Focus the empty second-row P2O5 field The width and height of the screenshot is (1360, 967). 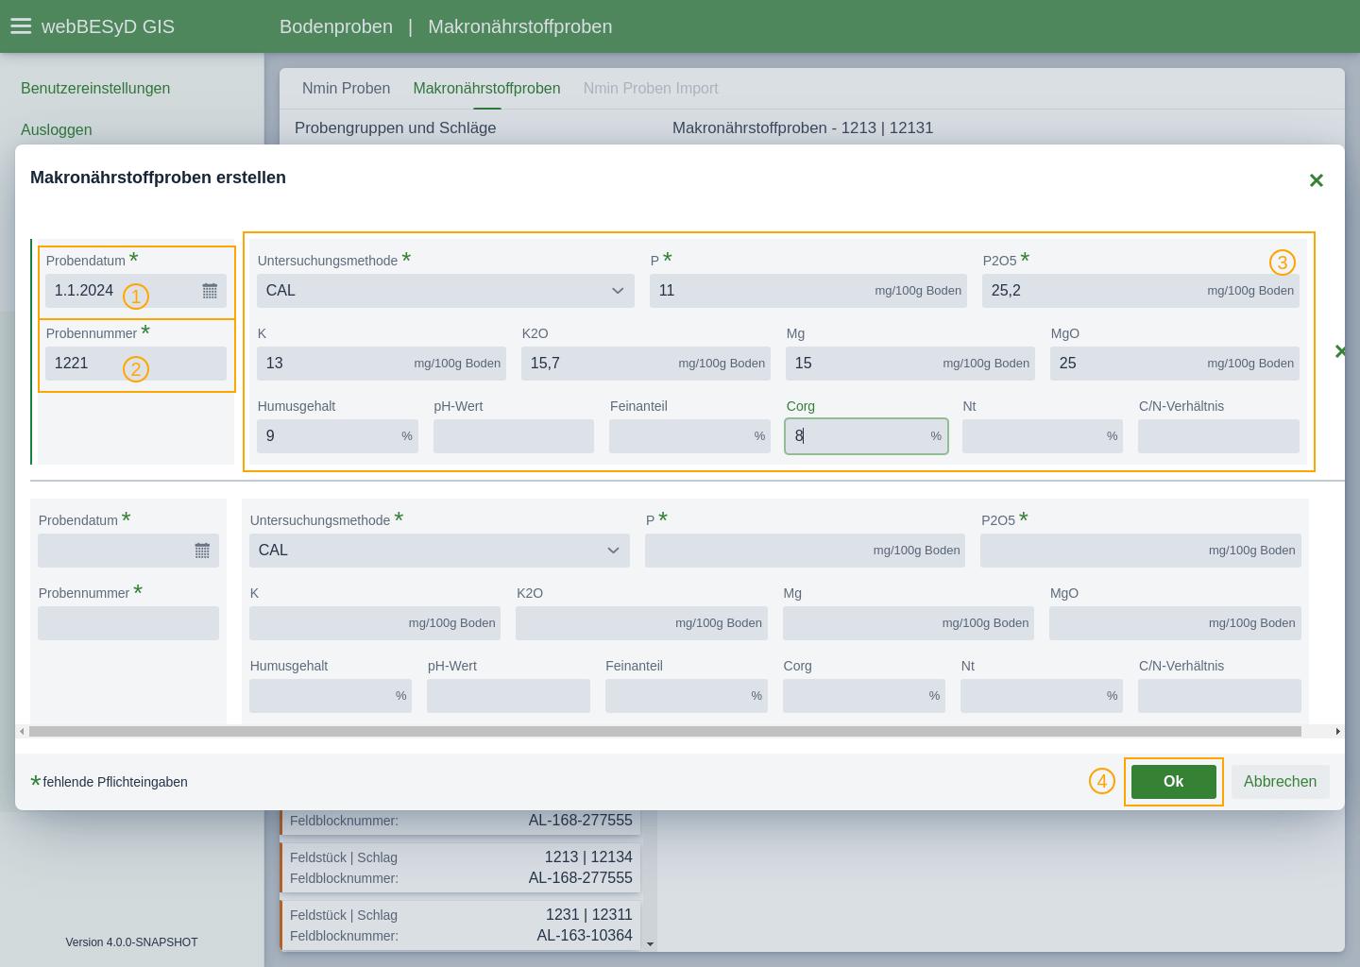(1141, 551)
